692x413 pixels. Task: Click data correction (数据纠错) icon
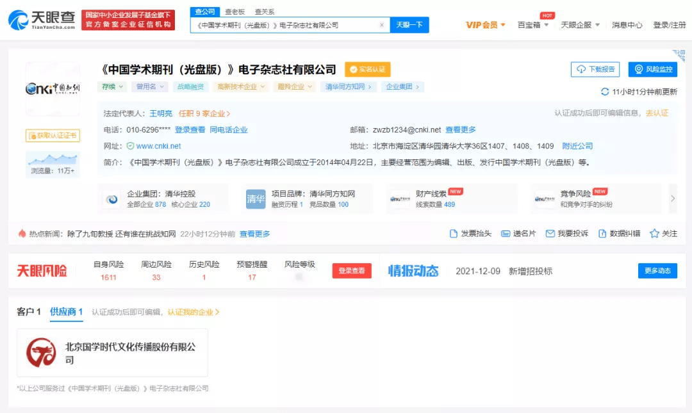pos(602,234)
